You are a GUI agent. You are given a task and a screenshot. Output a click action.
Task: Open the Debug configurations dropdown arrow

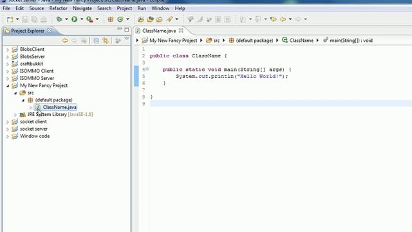(66, 19)
